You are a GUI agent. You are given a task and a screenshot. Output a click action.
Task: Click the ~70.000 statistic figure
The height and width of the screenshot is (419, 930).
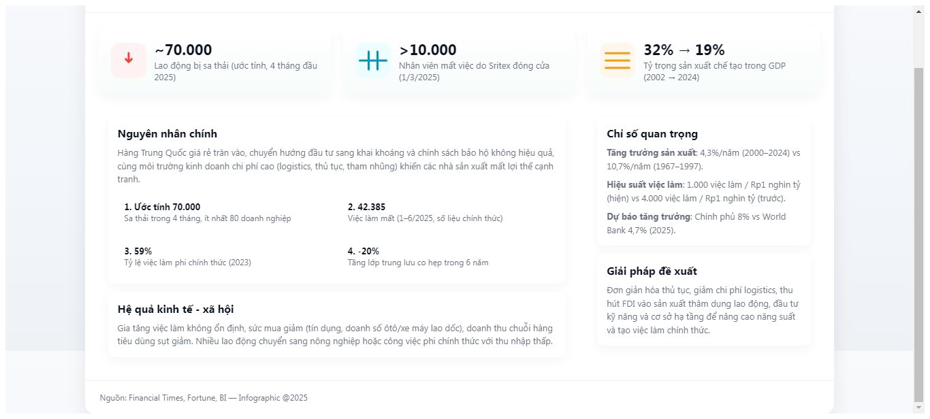tap(183, 50)
